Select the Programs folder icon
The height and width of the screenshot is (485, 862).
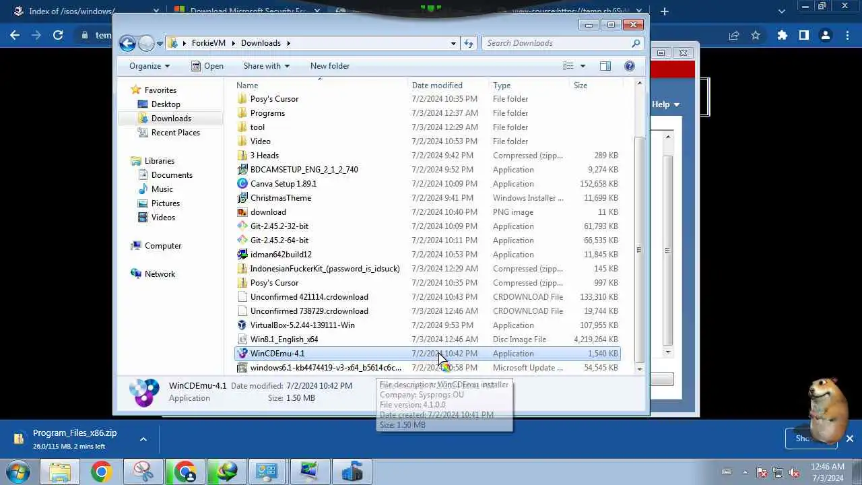click(242, 113)
